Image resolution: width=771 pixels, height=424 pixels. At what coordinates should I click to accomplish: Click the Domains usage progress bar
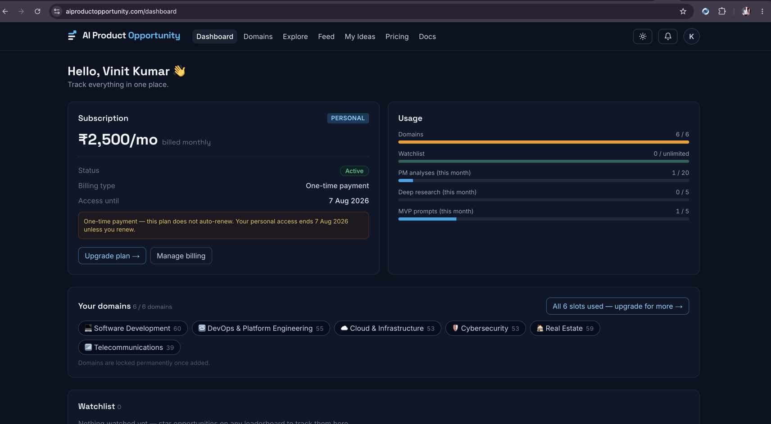pos(544,142)
